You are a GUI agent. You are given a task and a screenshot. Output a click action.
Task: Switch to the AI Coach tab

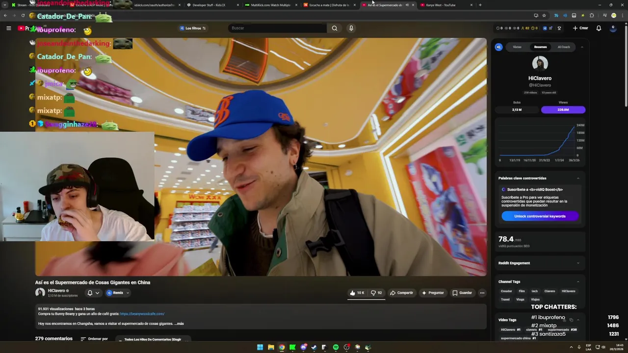click(x=564, y=47)
